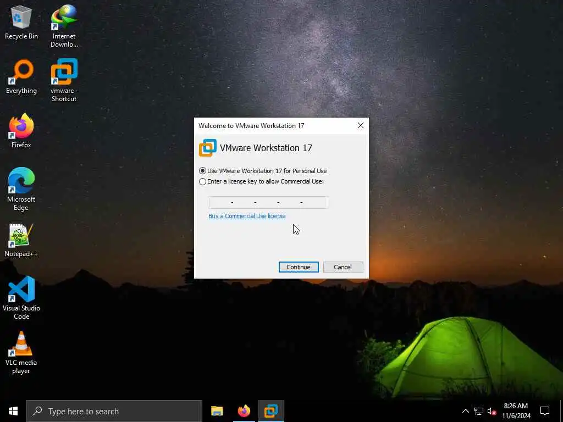
Task: Click the Cancel button
Action: point(343,267)
